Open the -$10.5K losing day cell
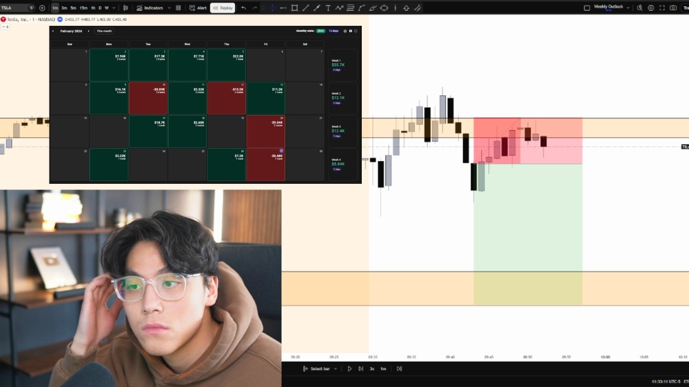The height and width of the screenshot is (387, 689). point(227,98)
